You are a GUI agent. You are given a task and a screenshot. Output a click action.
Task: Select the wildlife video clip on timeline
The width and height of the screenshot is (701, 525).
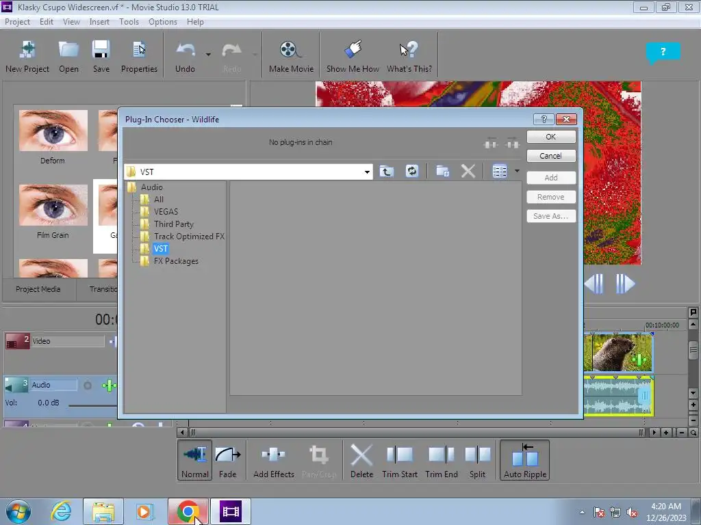point(618,353)
